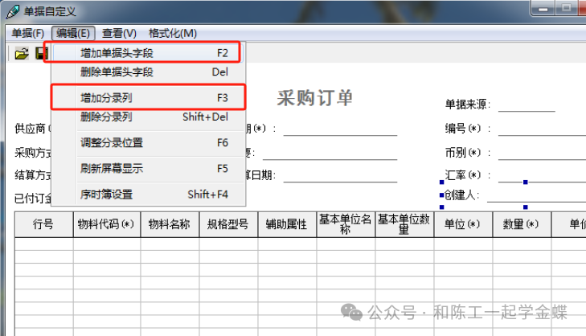
Task: Click the 数量(*) column header
Action: (x=520, y=225)
